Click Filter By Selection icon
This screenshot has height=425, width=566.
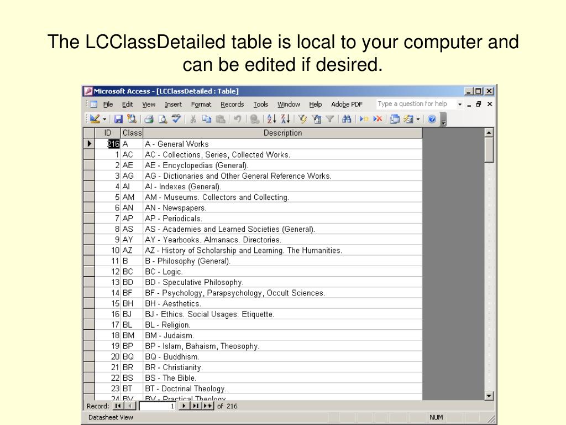coord(302,119)
